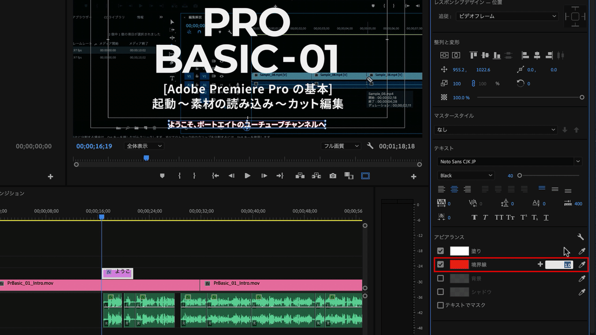Click the opacity slider handle
The width and height of the screenshot is (596, 335).
[582, 98]
